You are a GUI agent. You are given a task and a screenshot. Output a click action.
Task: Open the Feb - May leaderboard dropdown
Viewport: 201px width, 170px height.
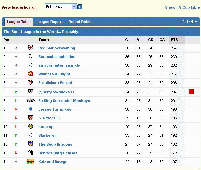61,7
